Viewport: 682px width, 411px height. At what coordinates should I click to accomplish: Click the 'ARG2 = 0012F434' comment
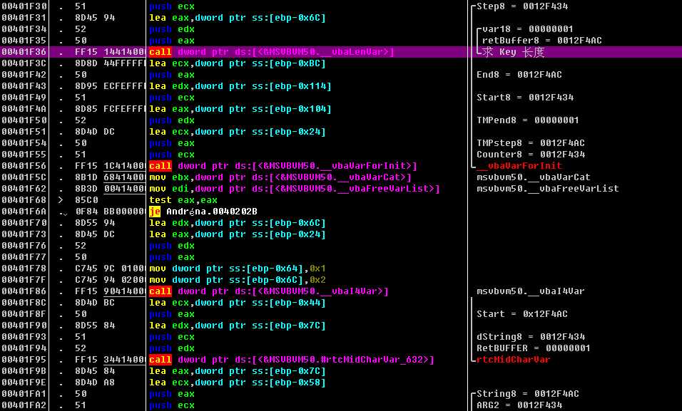coord(519,405)
